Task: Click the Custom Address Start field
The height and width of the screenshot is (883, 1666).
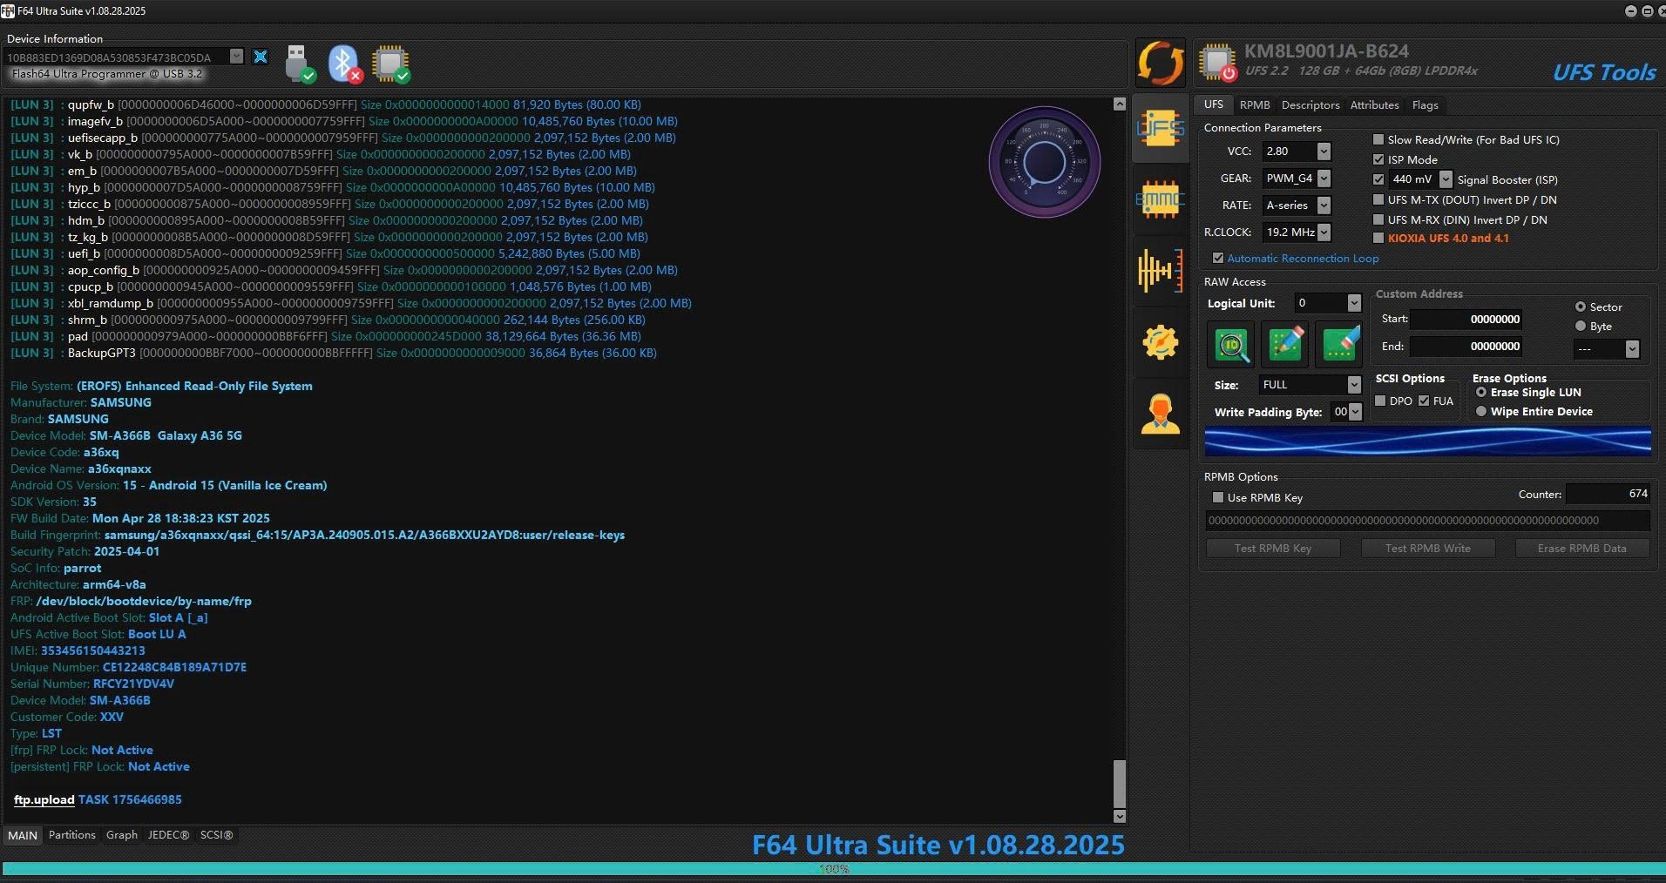Action: pos(1466,319)
